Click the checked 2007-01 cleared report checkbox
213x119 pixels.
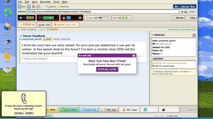[153, 66]
